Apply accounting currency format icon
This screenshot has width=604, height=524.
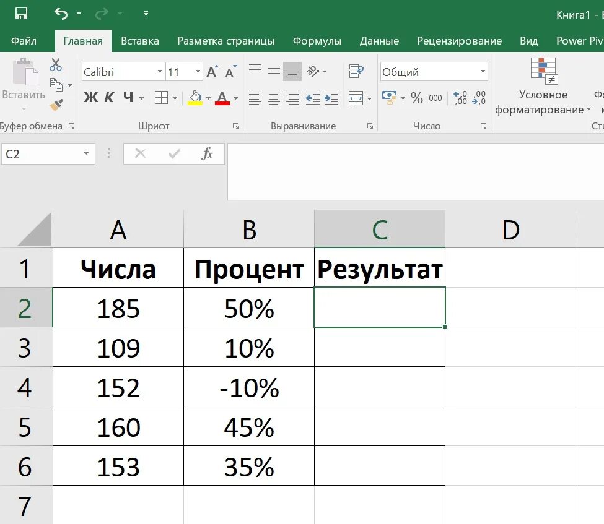pyautogui.click(x=389, y=98)
